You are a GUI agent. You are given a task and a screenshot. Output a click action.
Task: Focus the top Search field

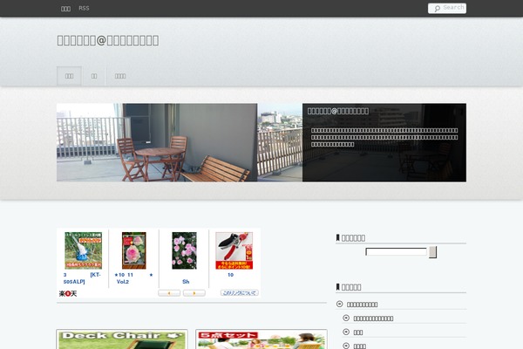[447, 8]
